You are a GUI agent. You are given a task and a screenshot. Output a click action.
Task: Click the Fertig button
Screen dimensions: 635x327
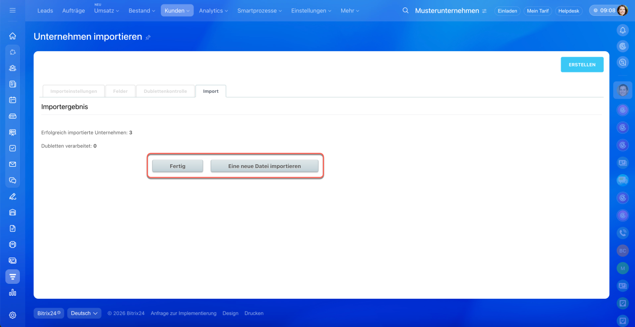coord(178,166)
